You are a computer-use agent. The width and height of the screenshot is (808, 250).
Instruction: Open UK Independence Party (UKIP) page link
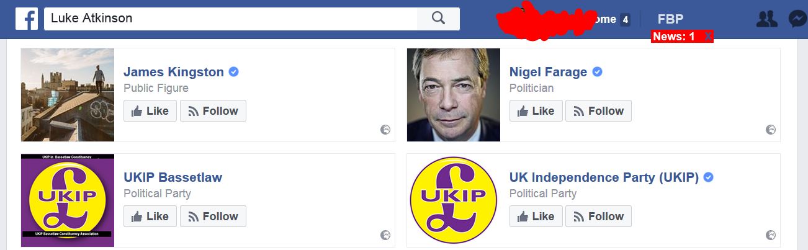pos(604,177)
